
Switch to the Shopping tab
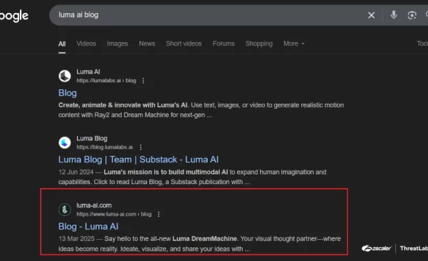[259, 43]
